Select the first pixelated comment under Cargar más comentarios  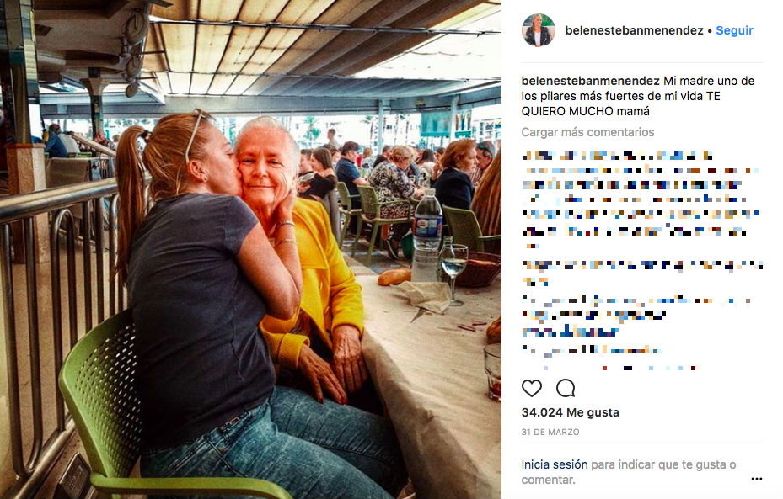pyautogui.click(x=639, y=163)
